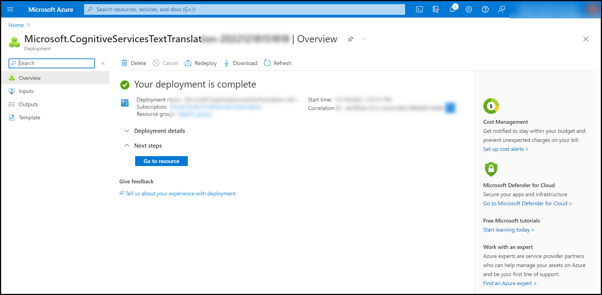Screen dimensions: 602x295
Task: Click the Delete trash icon
Action: coord(124,63)
